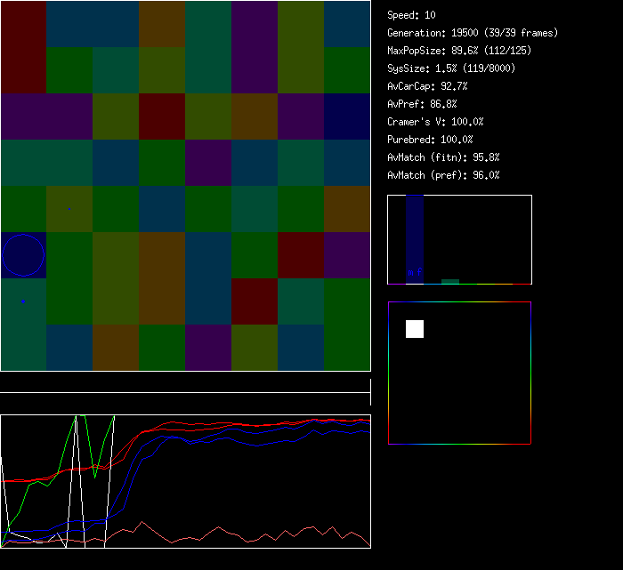Click the AvMatch (pref): 96.0% line
This screenshot has height=570, width=623.
[443, 175]
